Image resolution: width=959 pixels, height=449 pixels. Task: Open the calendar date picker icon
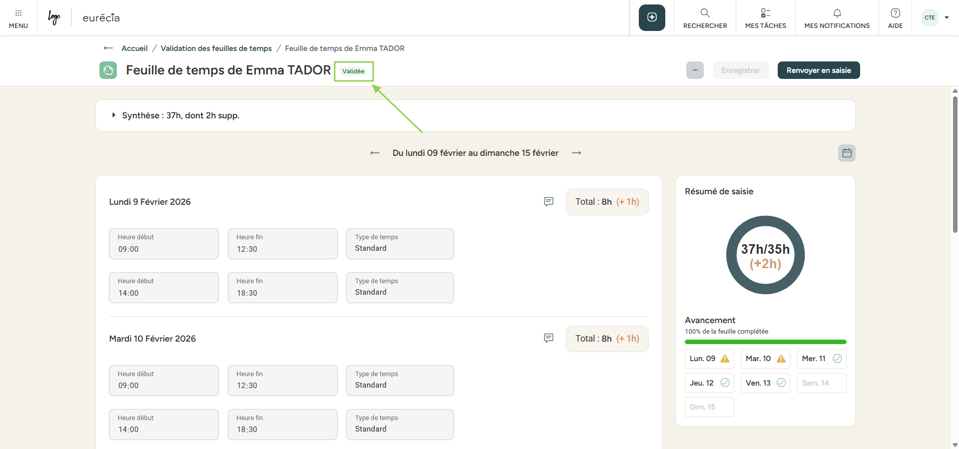click(x=847, y=153)
